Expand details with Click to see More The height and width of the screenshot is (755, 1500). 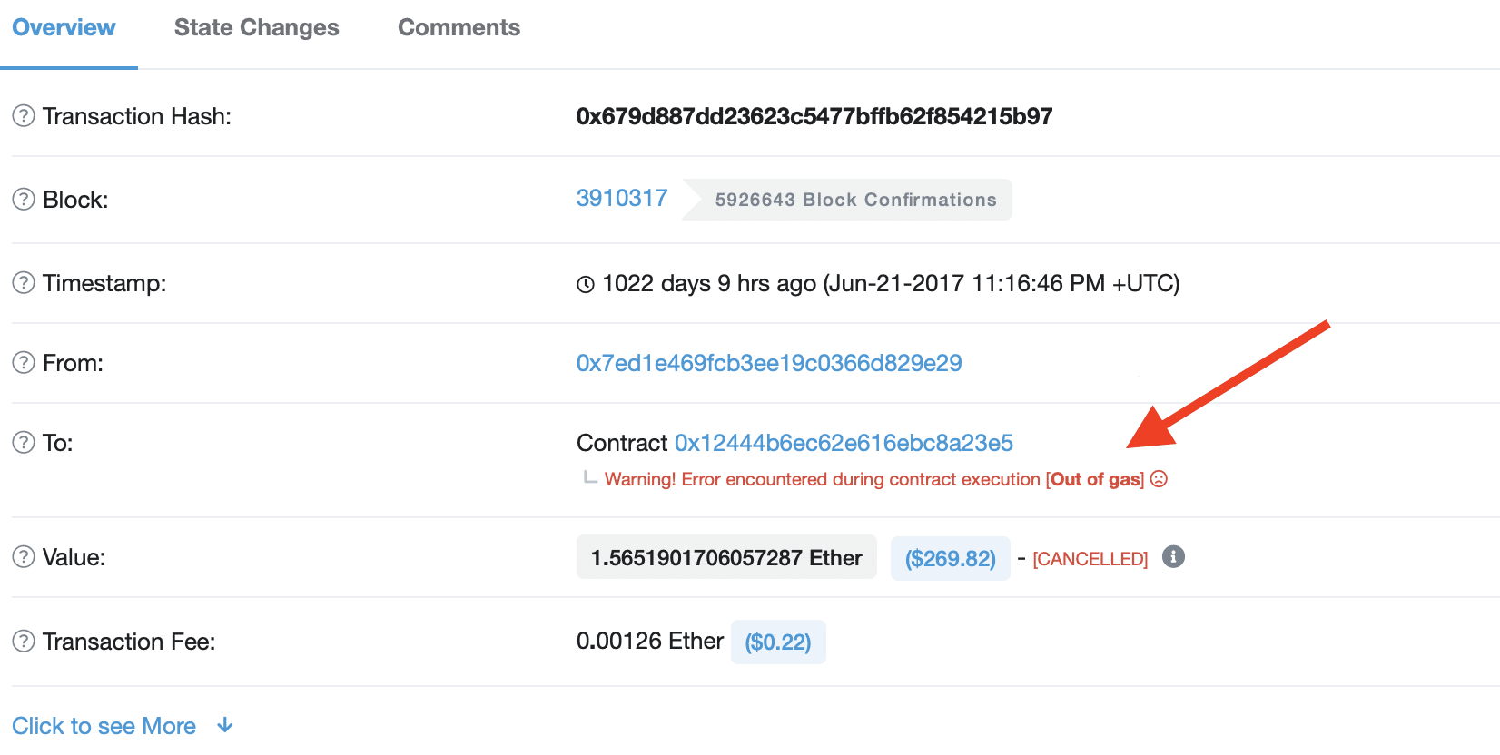(x=104, y=726)
